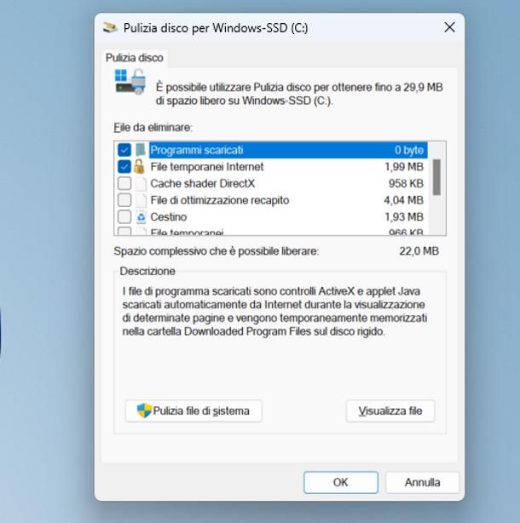
Task: Click Visualizza file button
Action: pos(390,411)
